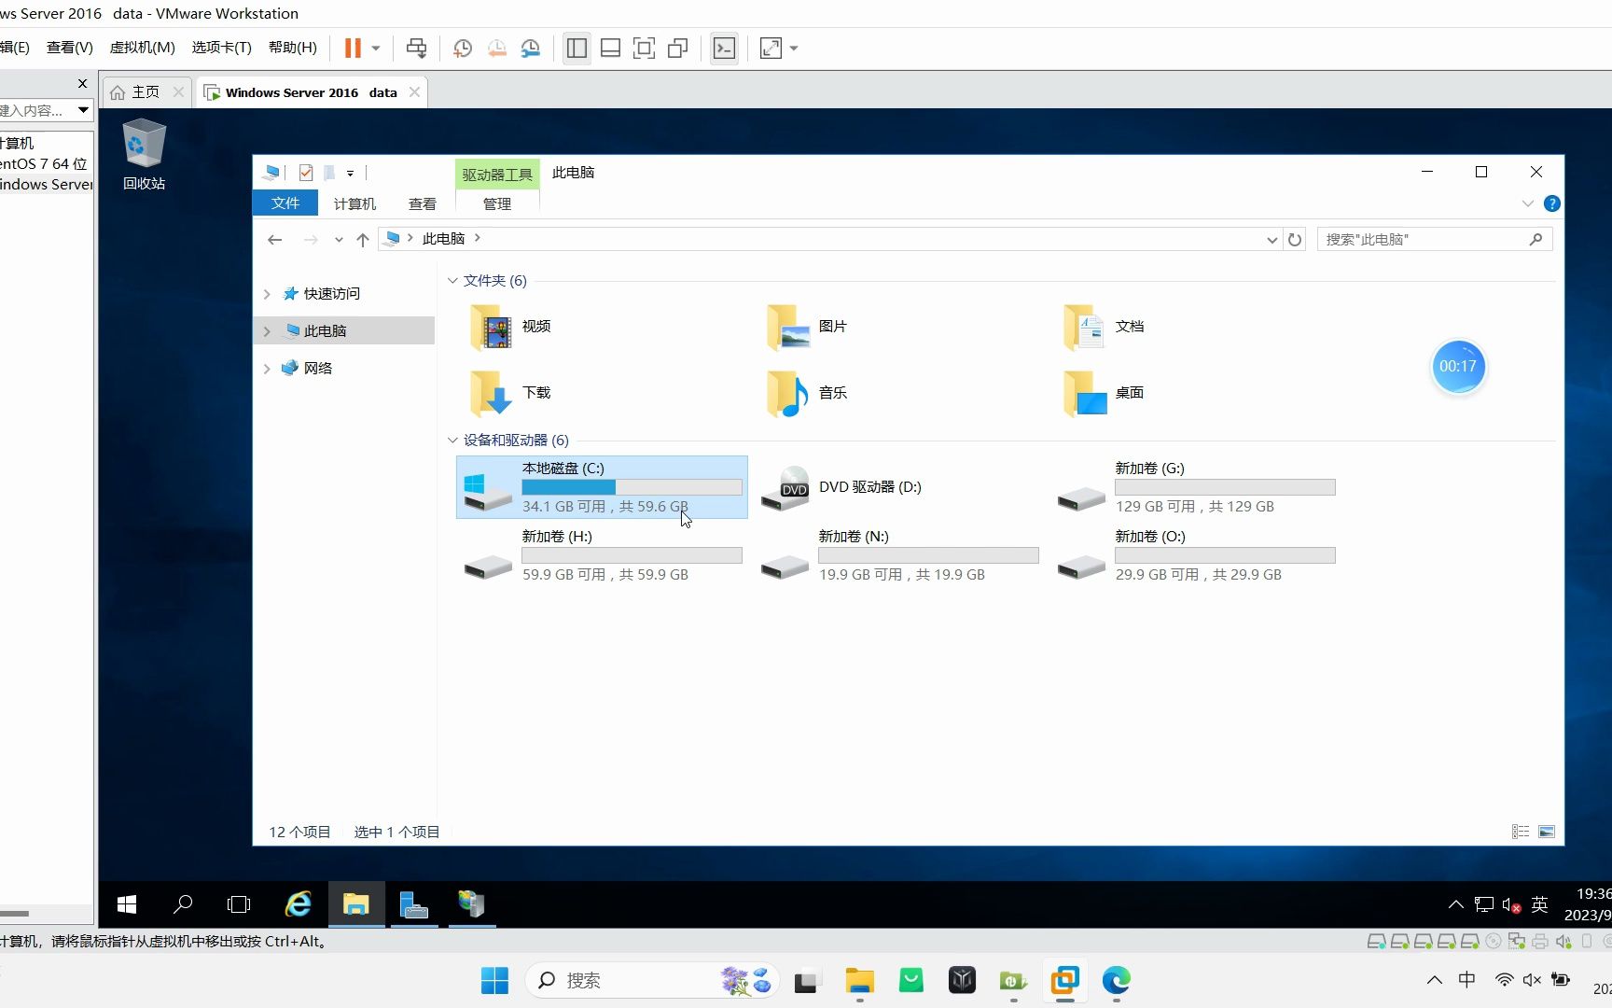
Task: Open the Explorer help icon
Action: click(1552, 203)
